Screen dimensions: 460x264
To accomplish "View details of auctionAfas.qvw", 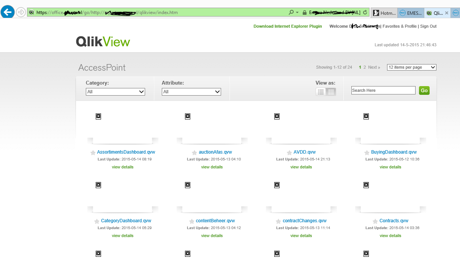I will coord(212,167).
